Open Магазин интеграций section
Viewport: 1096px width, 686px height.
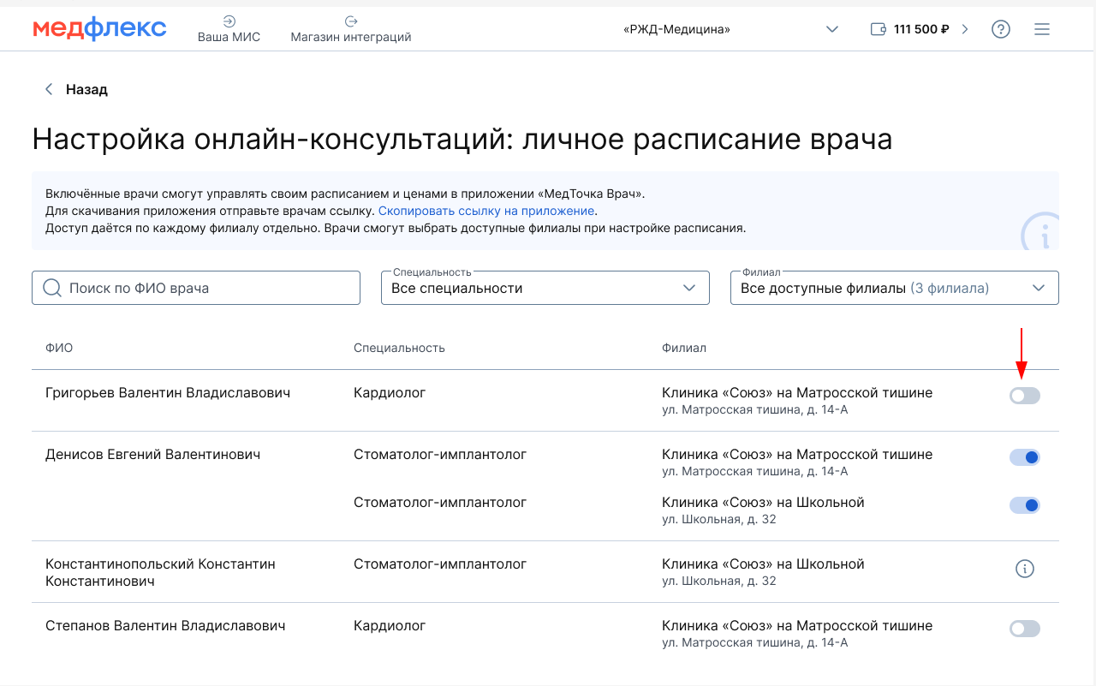point(351,28)
